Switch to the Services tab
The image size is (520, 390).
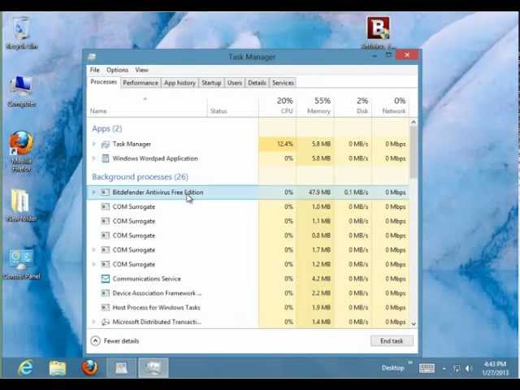click(x=283, y=83)
